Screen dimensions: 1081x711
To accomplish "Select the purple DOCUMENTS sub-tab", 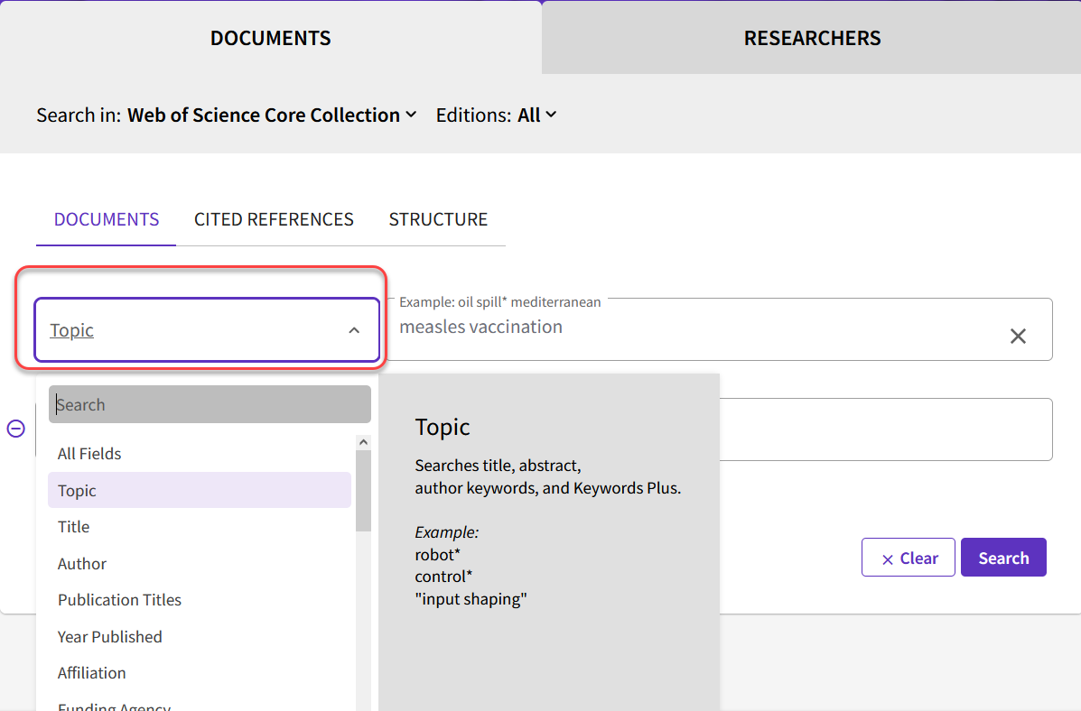I will [x=107, y=220].
